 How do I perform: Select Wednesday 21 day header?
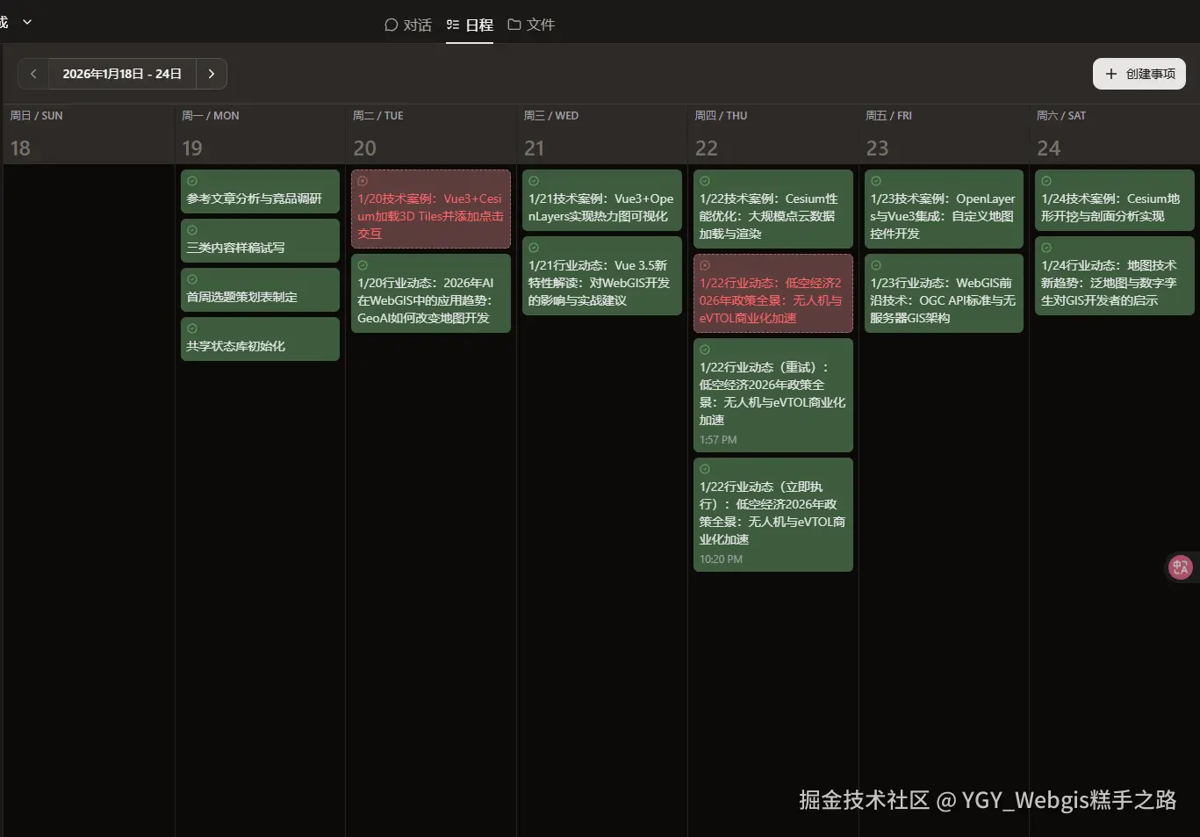[602, 134]
